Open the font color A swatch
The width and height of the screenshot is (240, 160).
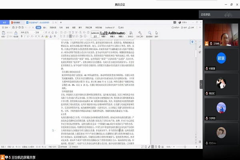[51, 36]
